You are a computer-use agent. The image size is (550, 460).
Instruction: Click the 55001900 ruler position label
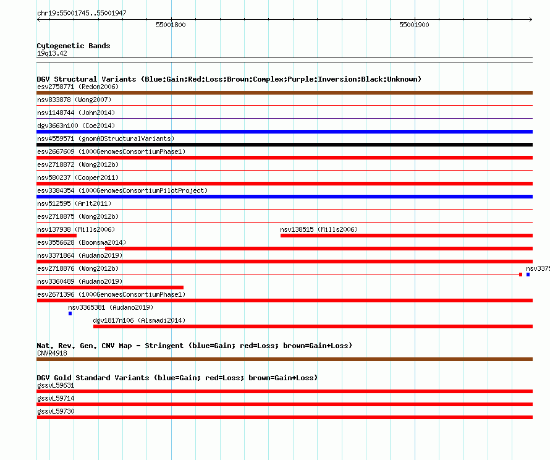414,25
